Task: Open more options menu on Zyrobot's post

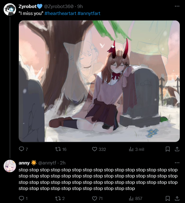Action: click(x=177, y=6)
